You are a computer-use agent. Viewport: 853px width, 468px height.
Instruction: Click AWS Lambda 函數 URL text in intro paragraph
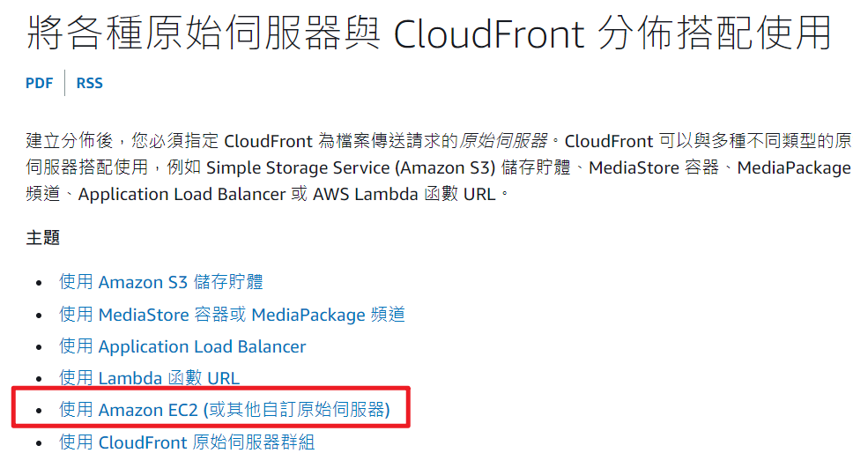coord(404,194)
